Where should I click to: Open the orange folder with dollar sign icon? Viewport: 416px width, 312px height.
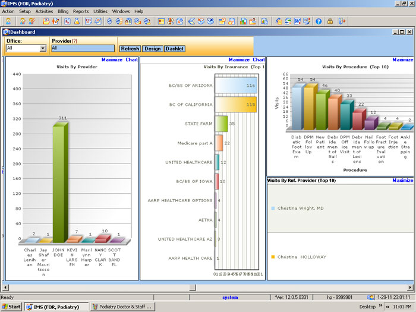point(46,21)
